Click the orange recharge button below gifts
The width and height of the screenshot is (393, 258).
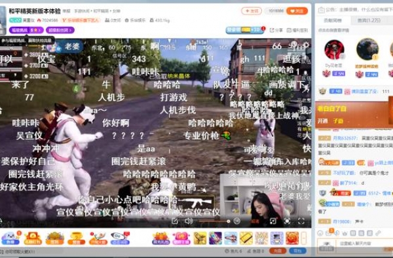pos(278,251)
